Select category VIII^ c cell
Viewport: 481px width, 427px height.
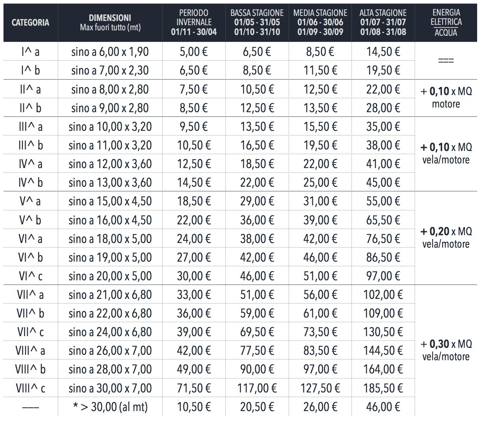click(x=30, y=388)
